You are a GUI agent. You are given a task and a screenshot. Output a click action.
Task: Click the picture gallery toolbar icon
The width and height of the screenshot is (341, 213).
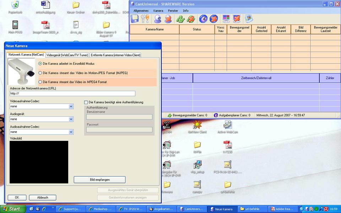coord(249,19)
